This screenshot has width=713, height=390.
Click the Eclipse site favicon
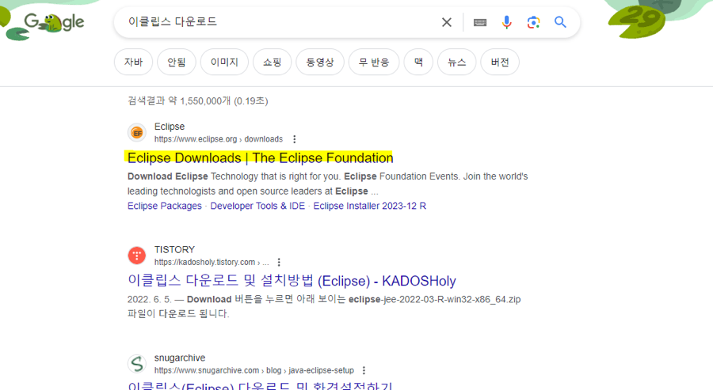point(137,133)
